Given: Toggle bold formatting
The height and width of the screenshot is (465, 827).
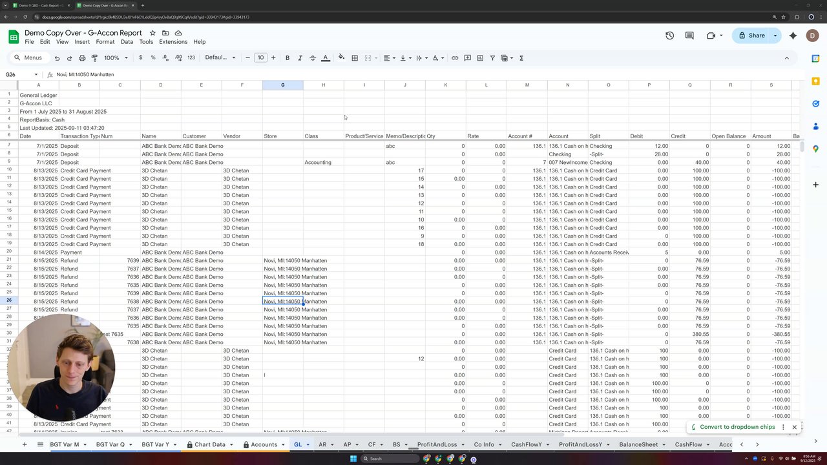Looking at the screenshot, I should click(288, 58).
